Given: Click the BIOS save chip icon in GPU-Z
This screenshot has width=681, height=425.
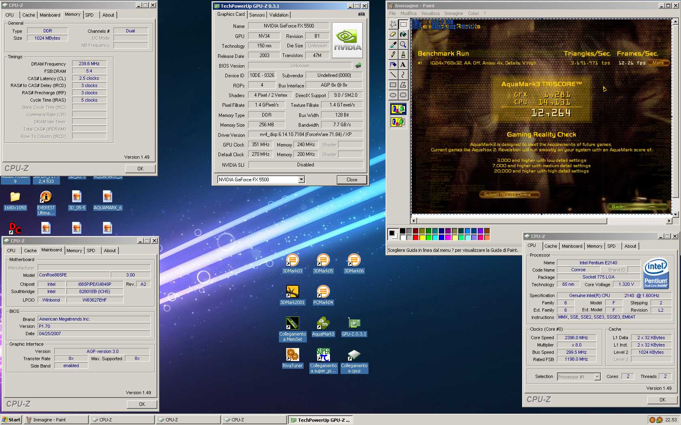Looking at the screenshot, I should (x=358, y=65).
